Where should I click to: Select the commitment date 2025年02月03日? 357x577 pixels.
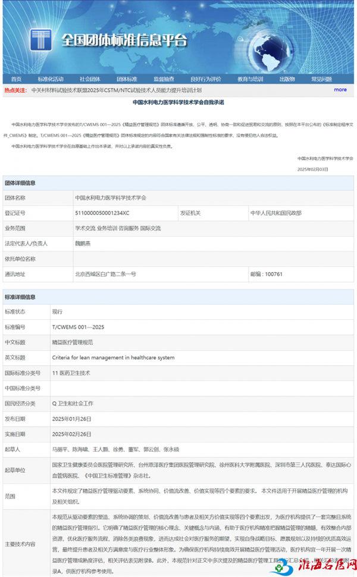[313, 169]
